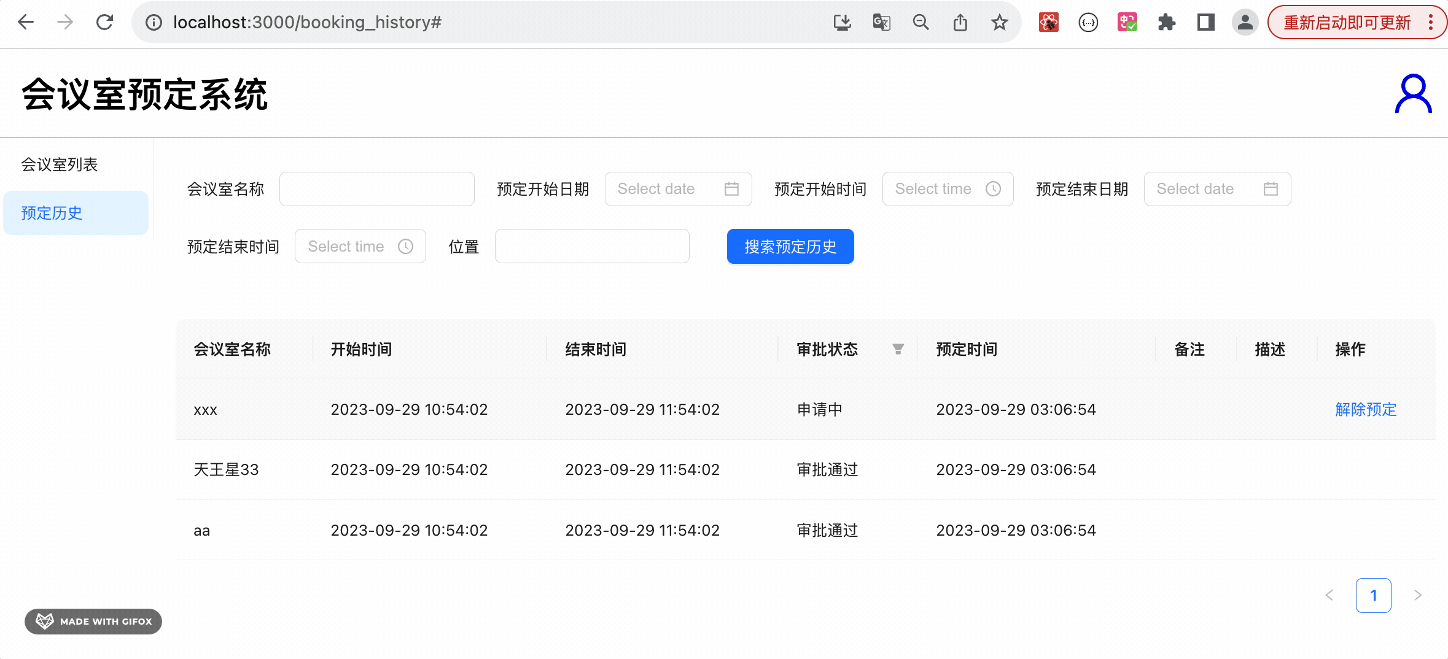Select 预定历史 in the sidebar
Screen dimensions: 1448x659
(x=52, y=213)
